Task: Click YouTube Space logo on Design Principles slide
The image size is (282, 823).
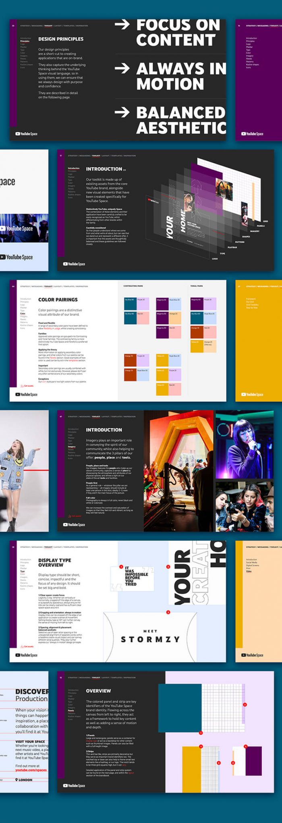Action: tap(26, 134)
